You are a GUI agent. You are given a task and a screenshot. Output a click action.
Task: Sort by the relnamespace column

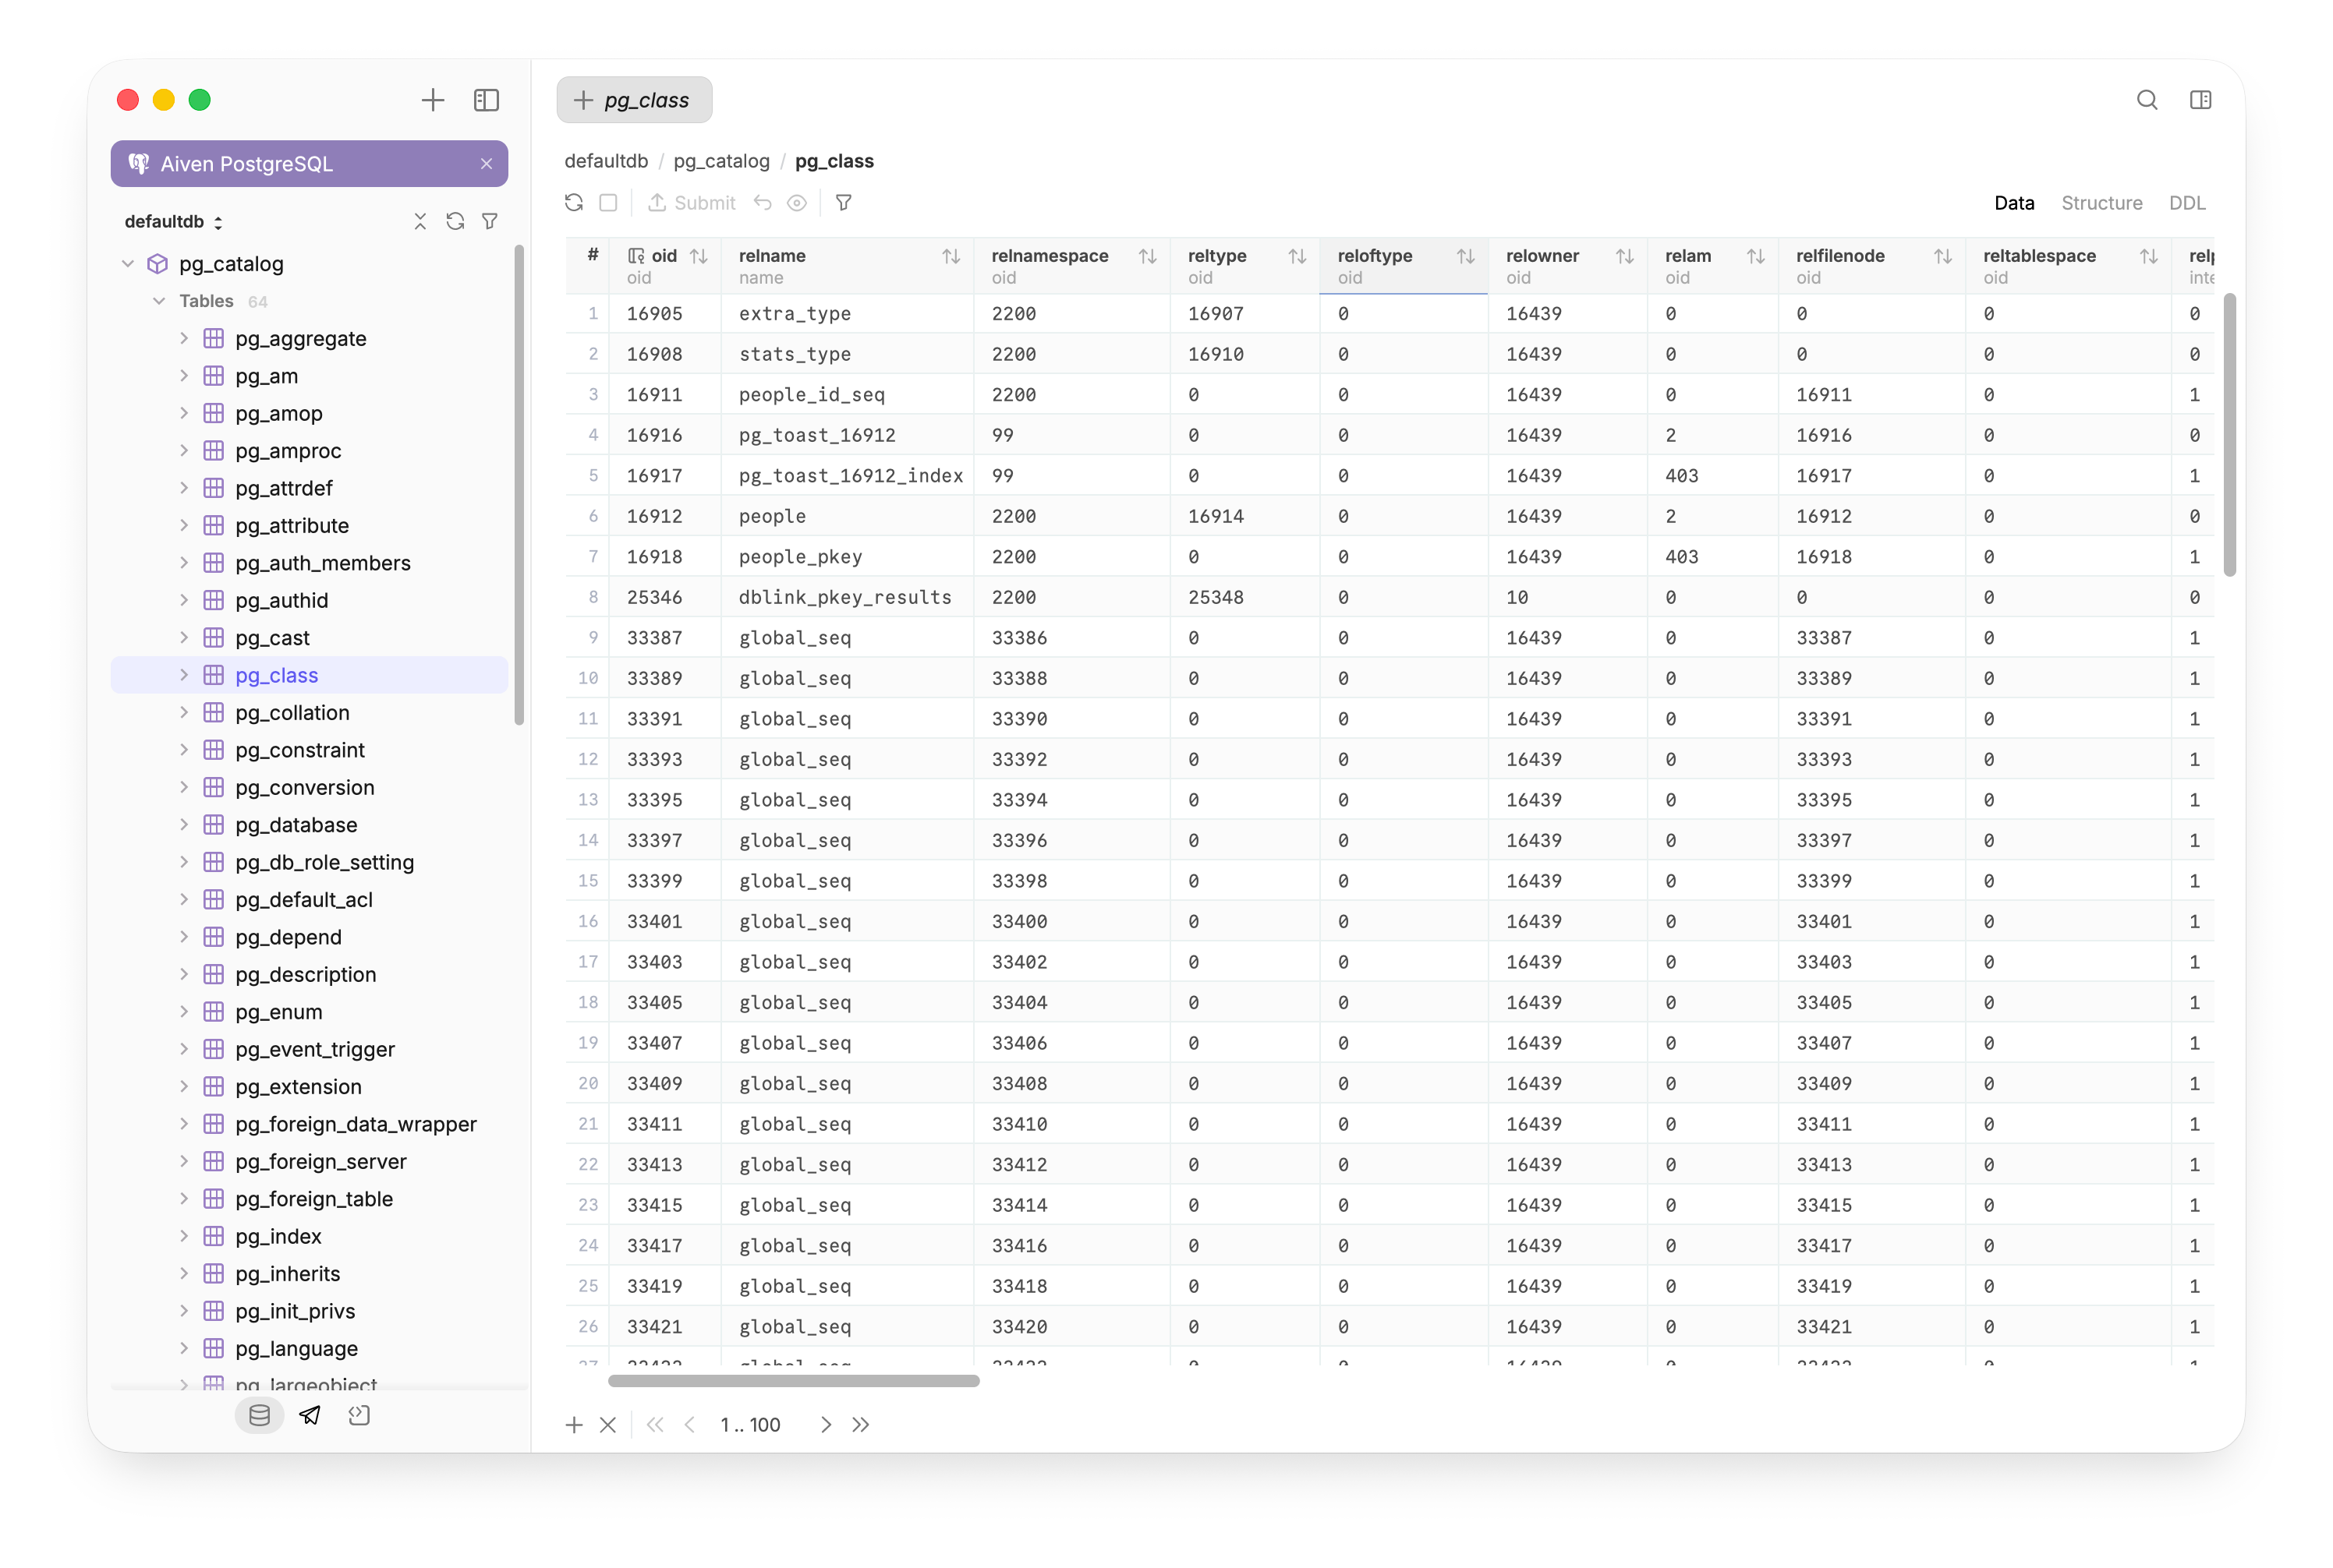tap(1148, 257)
